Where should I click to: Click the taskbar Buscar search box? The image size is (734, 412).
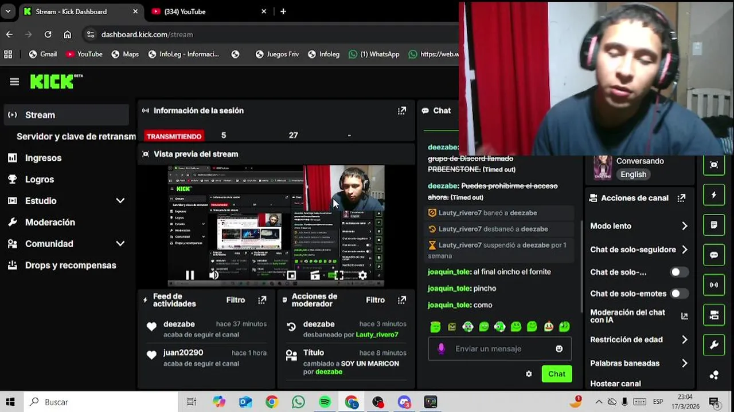click(x=100, y=402)
